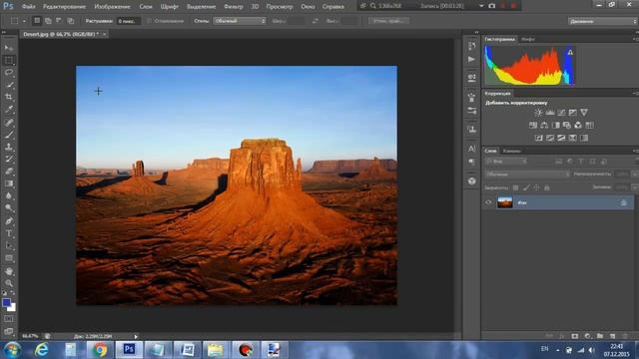The width and height of the screenshot is (639, 359).
Task: Select the History Brush tool
Action: click(9, 160)
